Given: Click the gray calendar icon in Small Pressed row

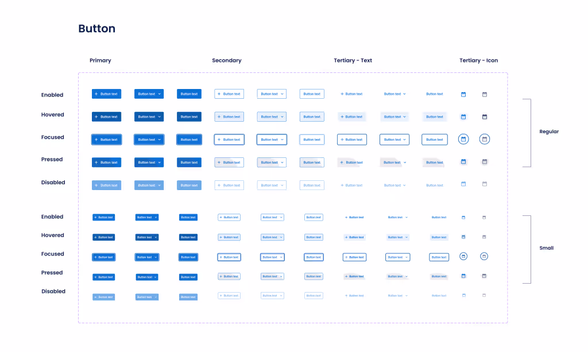Looking at the screenshot, I should pyautogui.click(x=483, y=276).
